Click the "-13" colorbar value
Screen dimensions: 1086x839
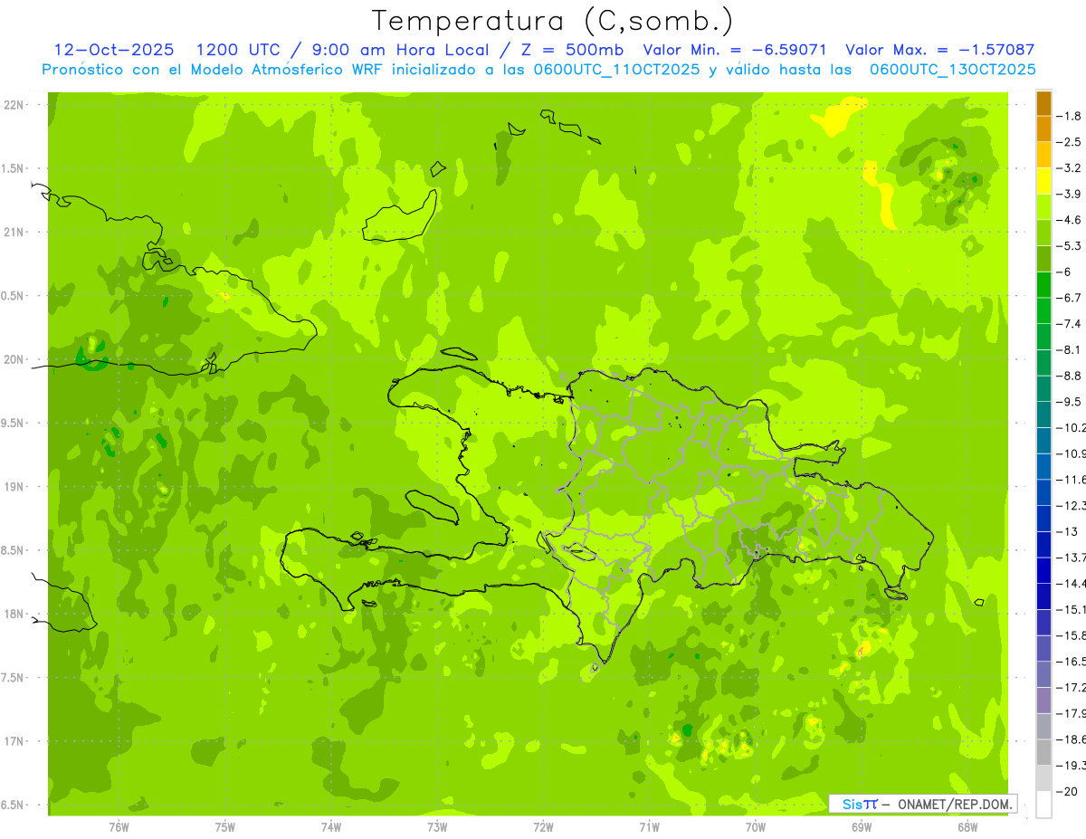pos(1067,531)
